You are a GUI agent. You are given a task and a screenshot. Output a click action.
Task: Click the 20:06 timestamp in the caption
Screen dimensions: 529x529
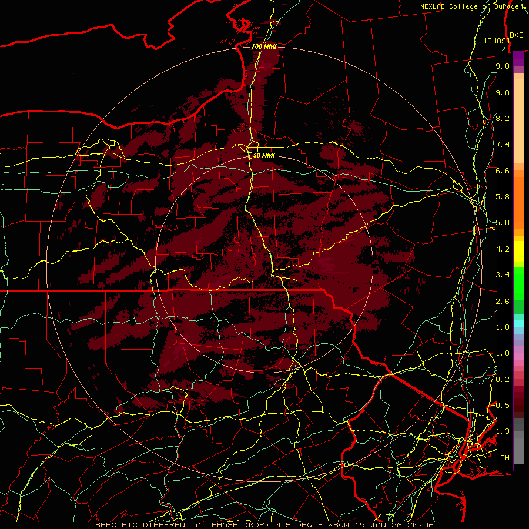[x=422, y=525]
